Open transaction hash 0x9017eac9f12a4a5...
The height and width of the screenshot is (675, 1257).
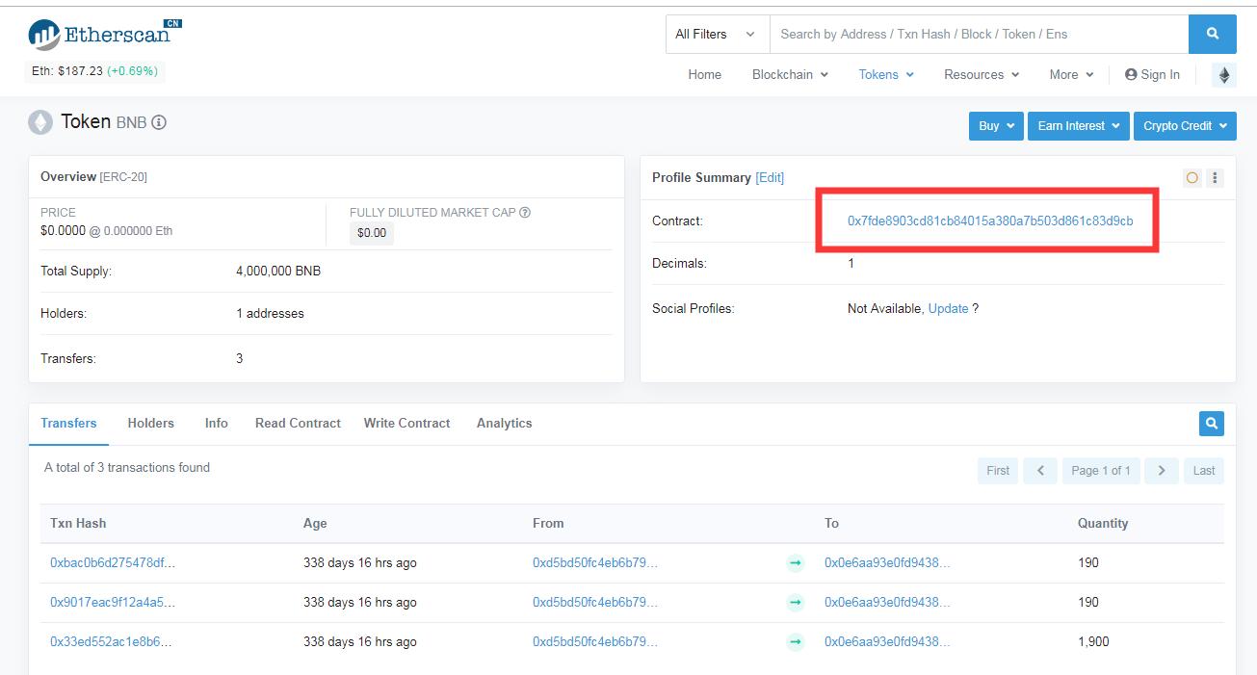113,602
